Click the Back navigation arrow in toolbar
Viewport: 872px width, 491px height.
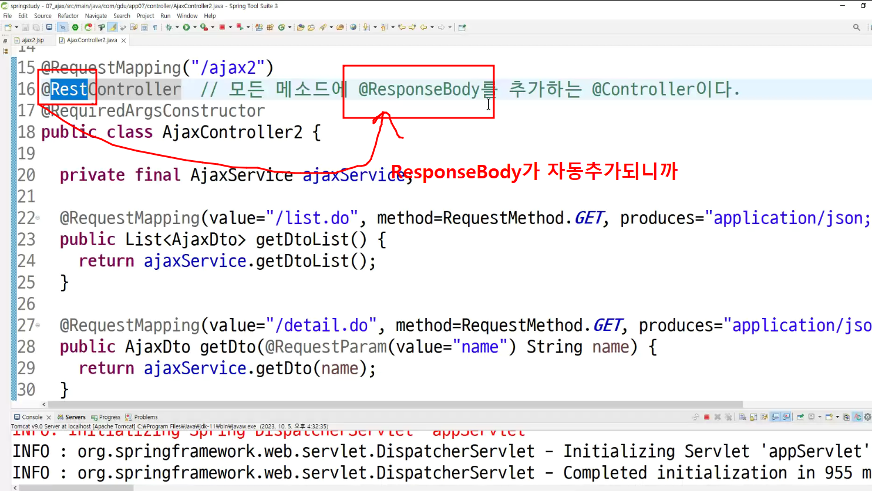click(423, 27)
